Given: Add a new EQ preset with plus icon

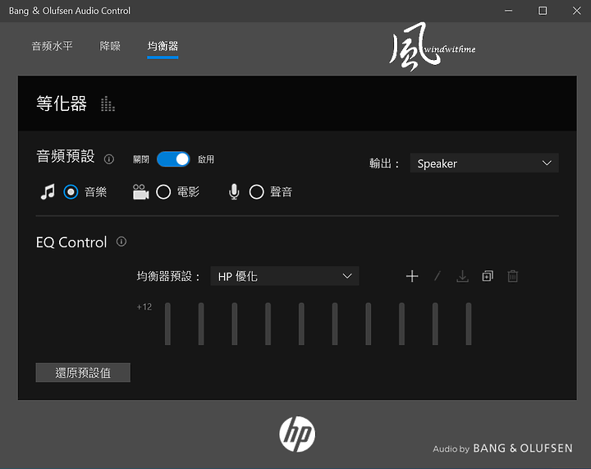Looking at the screenshot, I should (412, 276).
